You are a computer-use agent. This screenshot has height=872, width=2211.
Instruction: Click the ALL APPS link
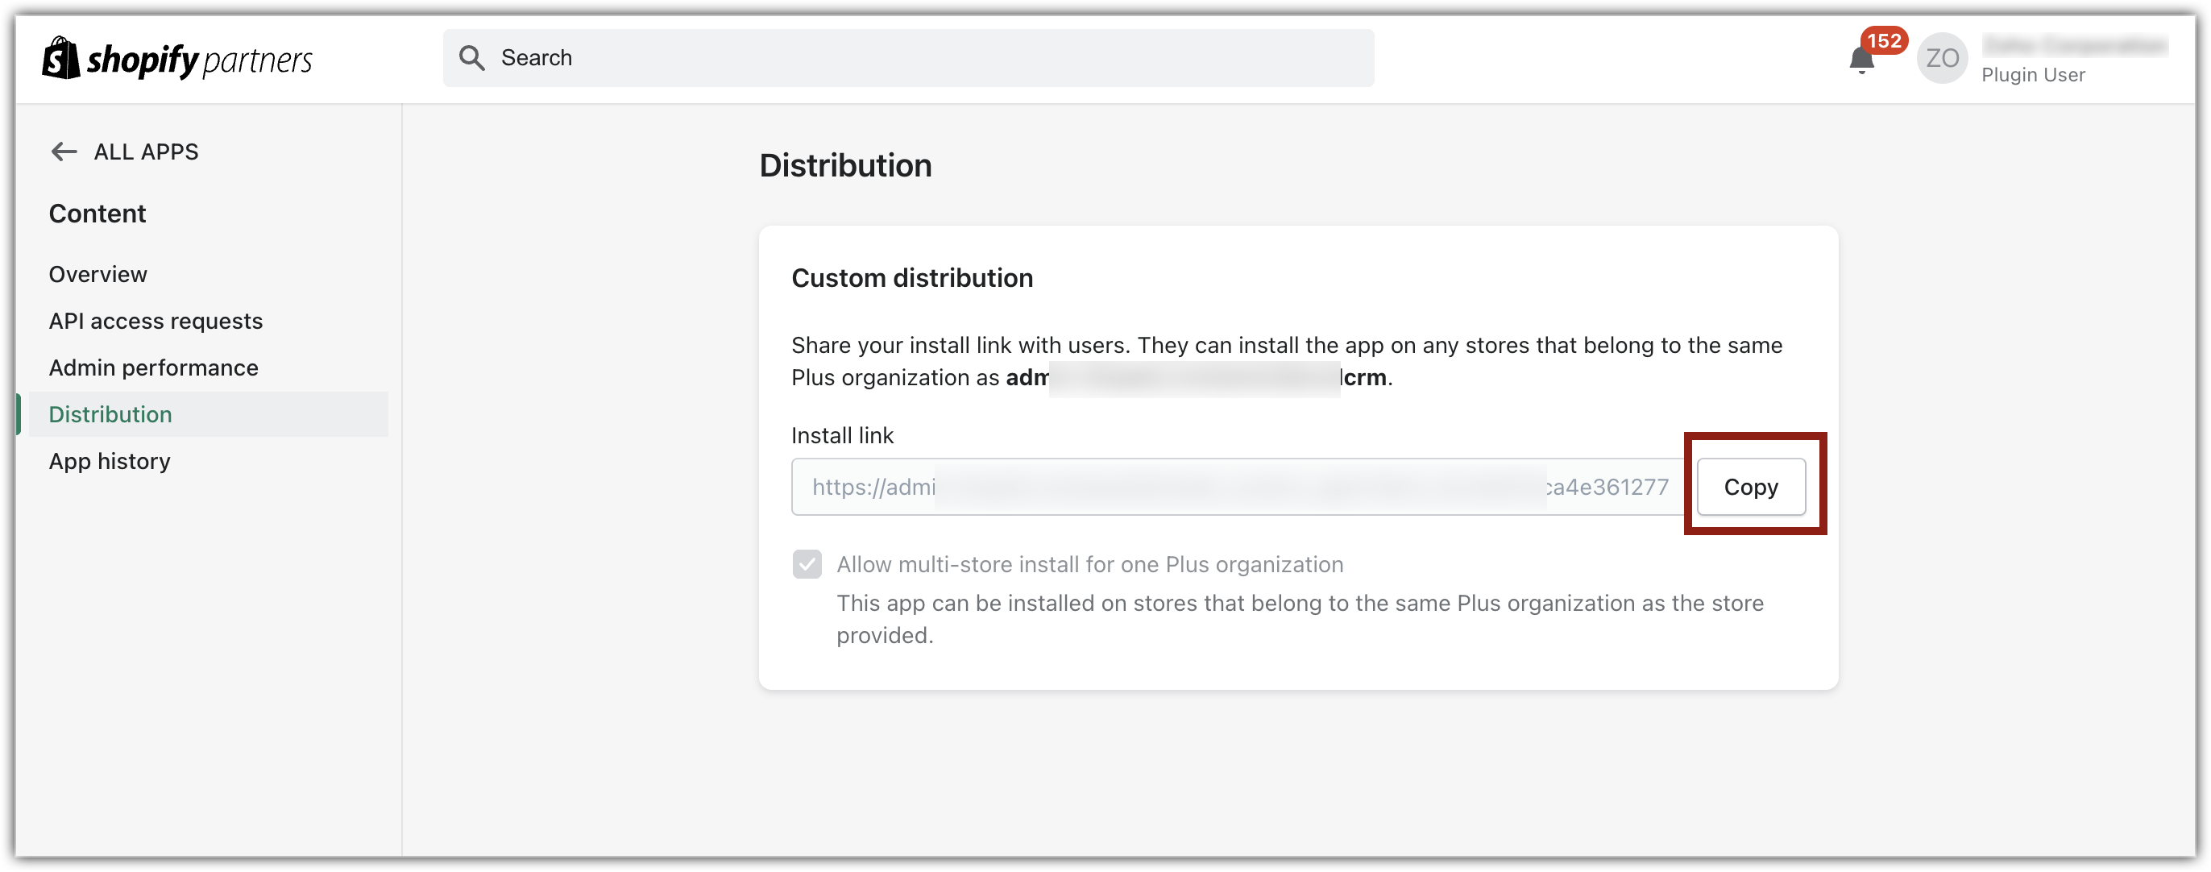coord(146,152)
